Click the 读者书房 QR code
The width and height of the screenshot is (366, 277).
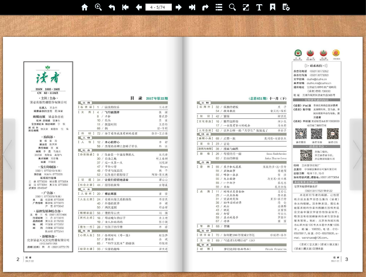point(317,134)
